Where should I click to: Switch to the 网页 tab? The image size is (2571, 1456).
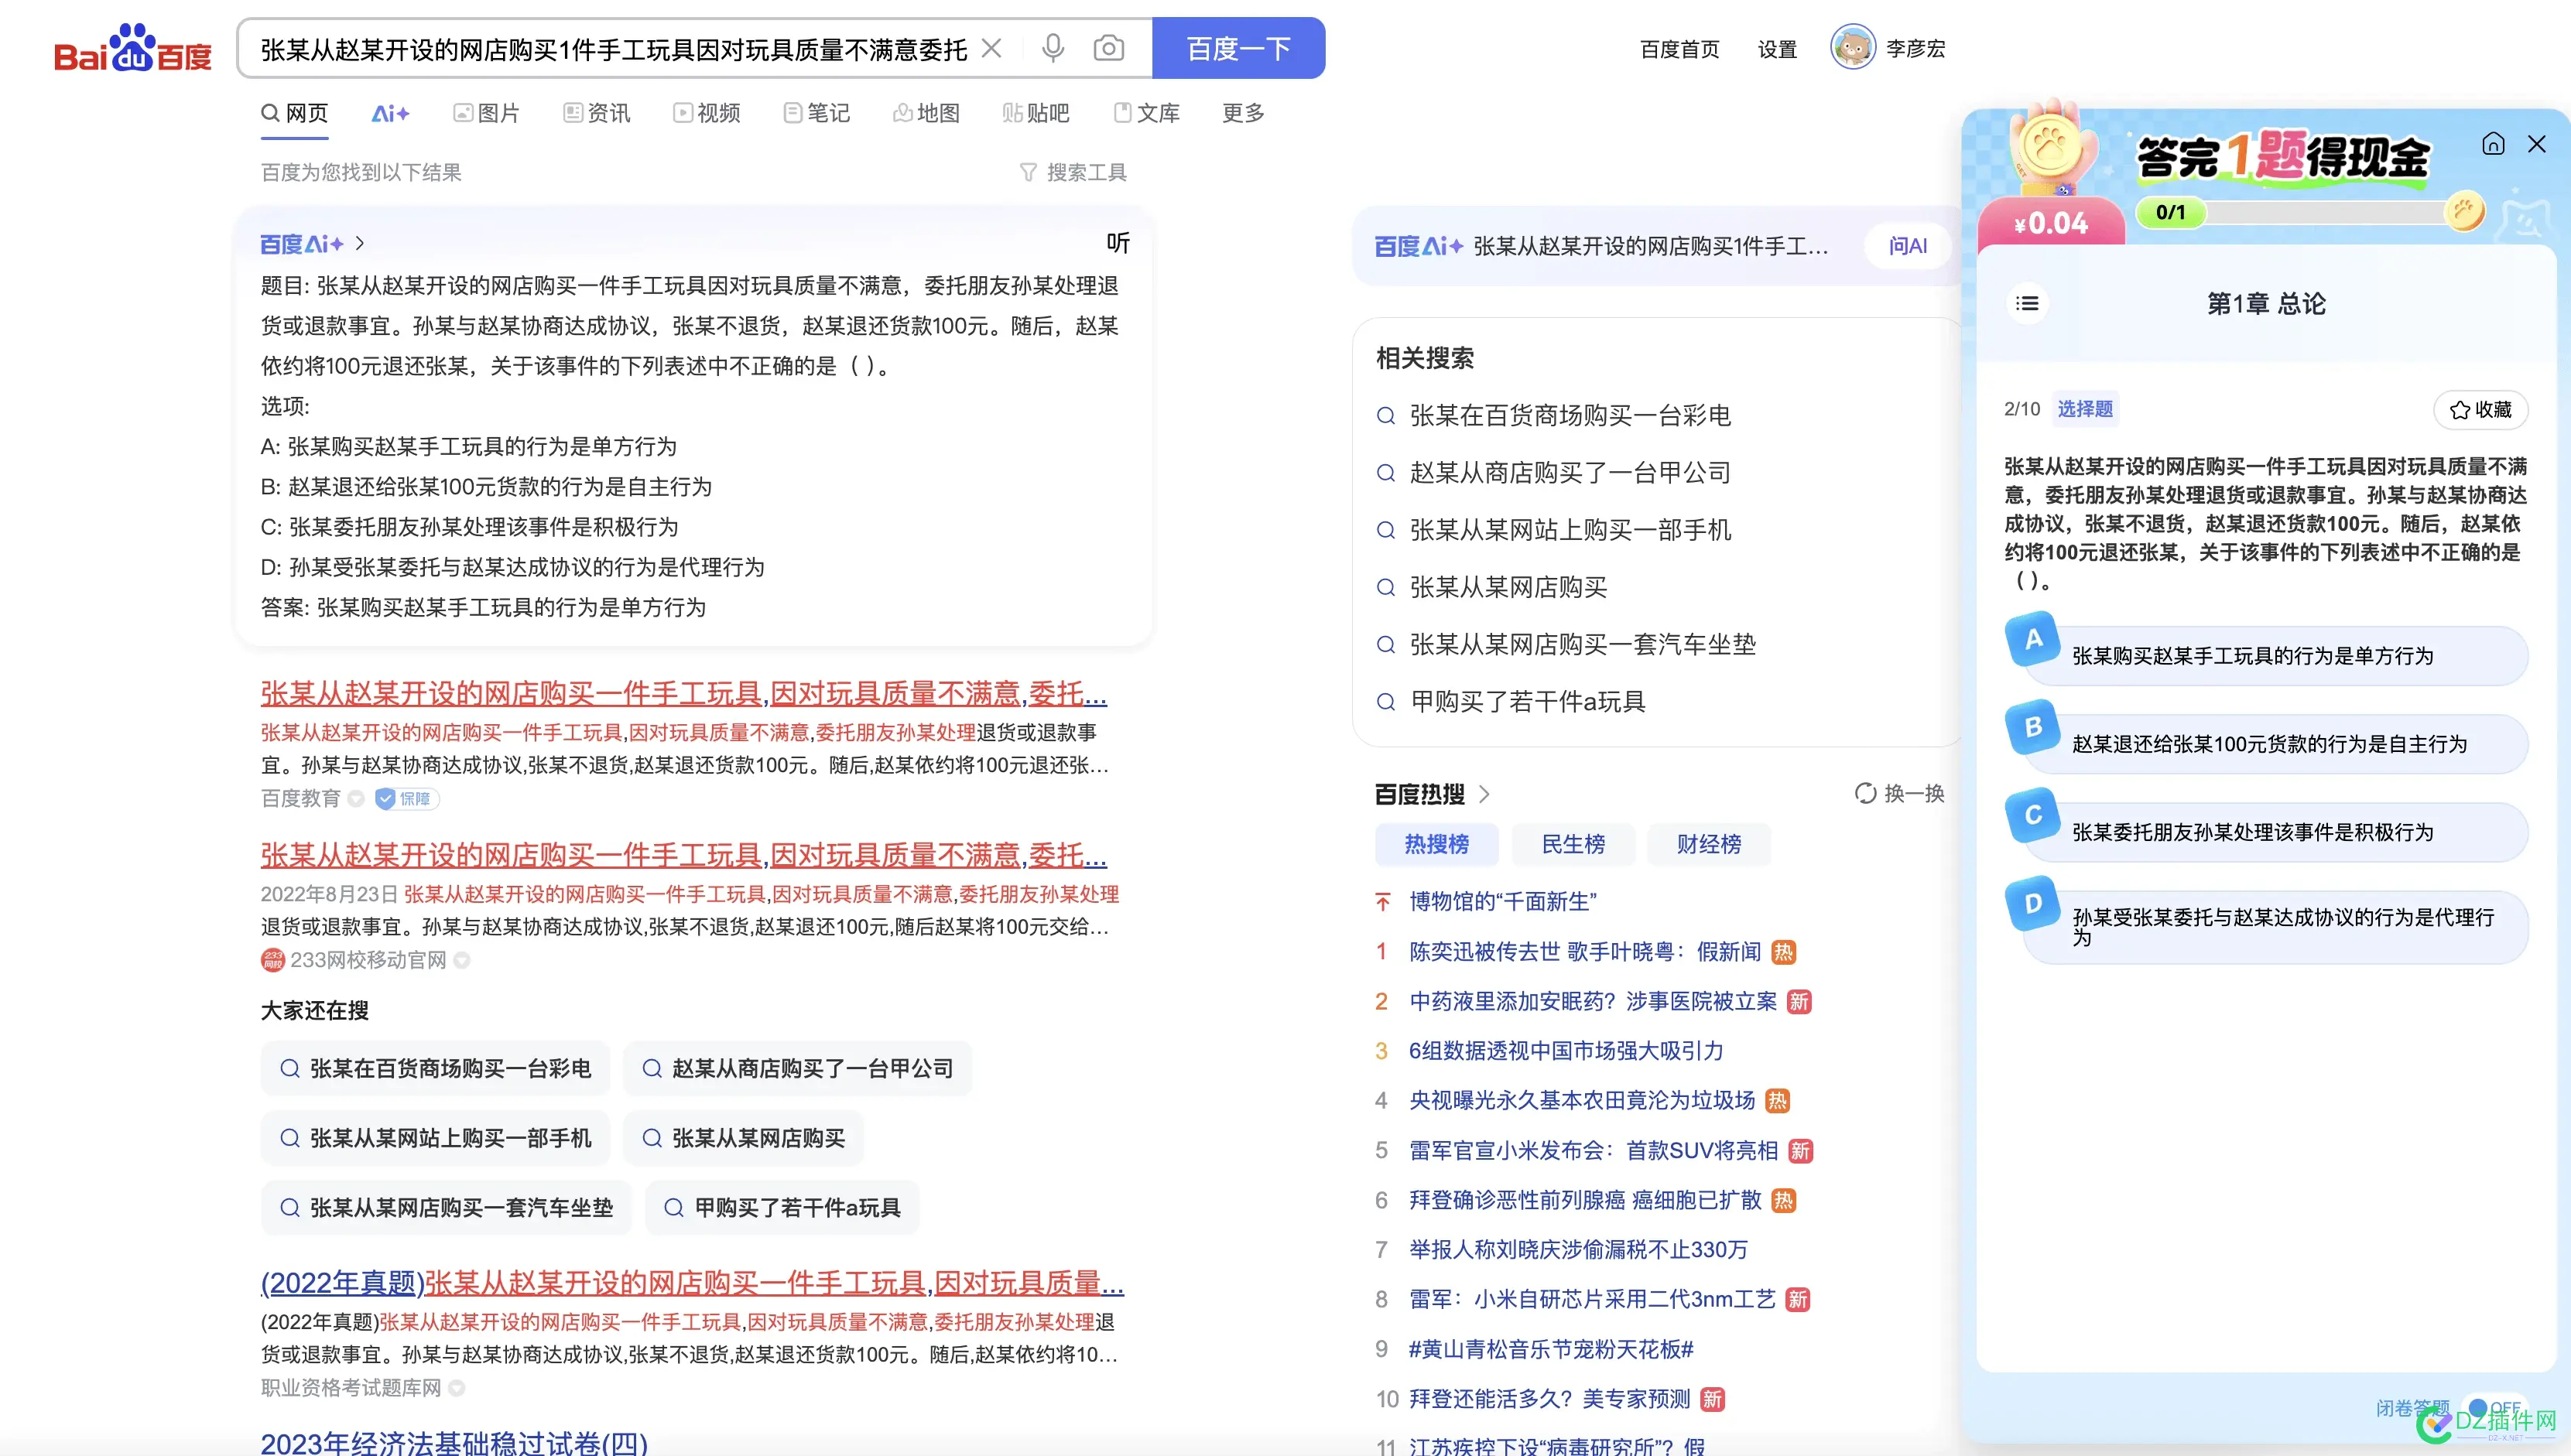pyautogui.click(x=295, y=113)
